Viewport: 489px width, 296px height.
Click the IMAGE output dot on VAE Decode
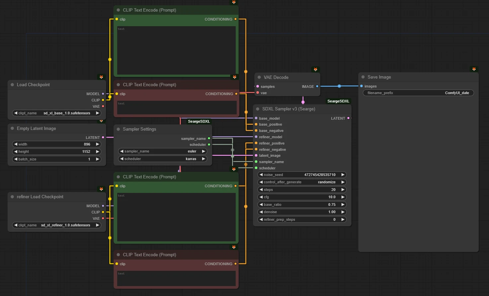[317, 86]
